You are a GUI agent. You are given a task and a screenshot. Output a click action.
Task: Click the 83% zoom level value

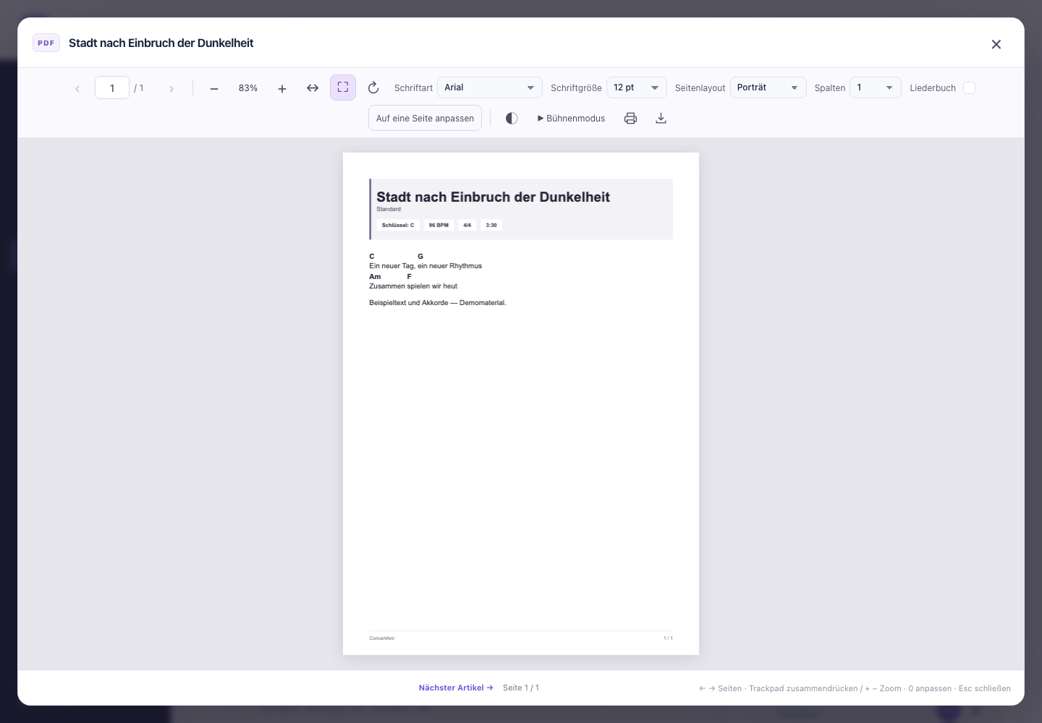(248, 88)
